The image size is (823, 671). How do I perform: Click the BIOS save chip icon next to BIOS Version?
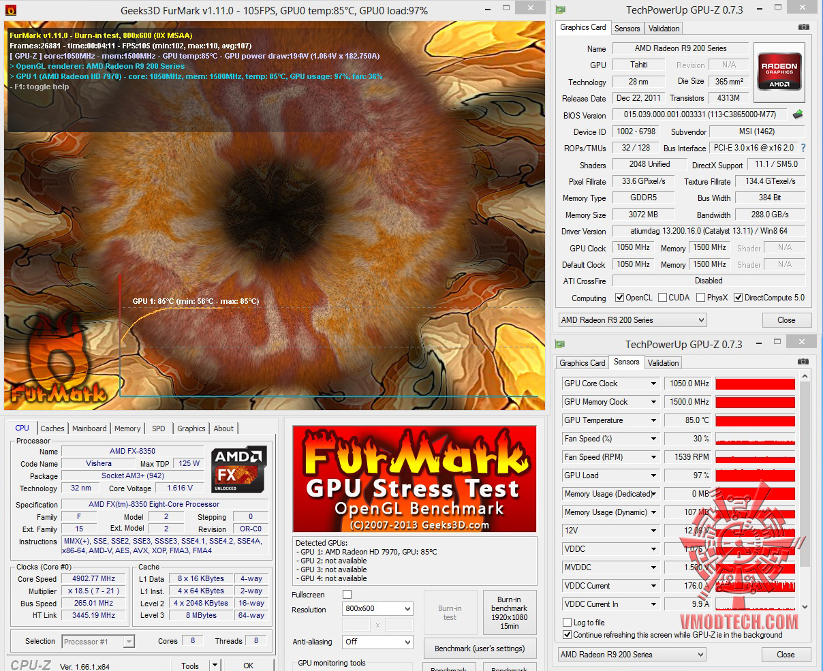tap(798, 114)
